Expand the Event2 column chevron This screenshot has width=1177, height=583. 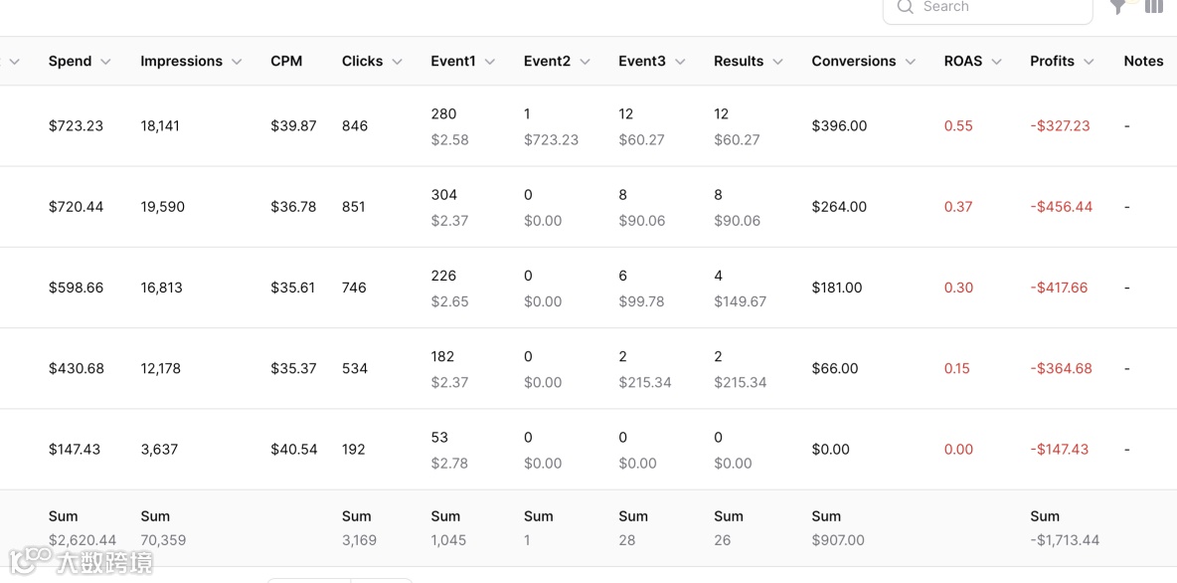585,62
